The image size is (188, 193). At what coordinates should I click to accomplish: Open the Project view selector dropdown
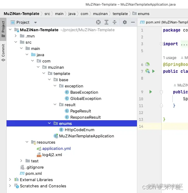[x=35, y=22]
